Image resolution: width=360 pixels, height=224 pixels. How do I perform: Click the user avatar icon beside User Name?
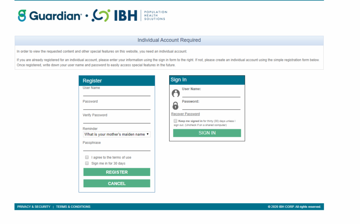176,93
